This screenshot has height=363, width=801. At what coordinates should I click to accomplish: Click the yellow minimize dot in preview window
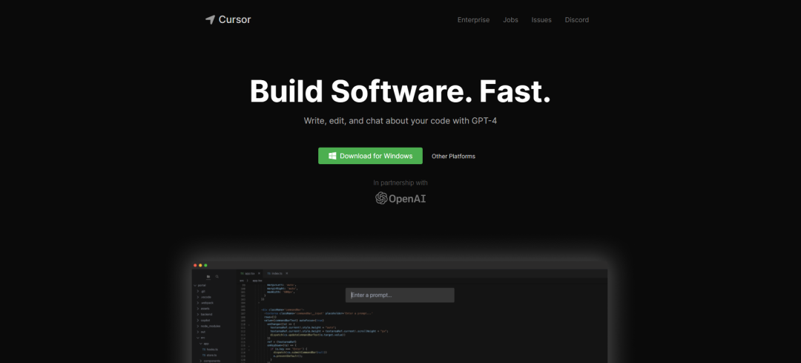coord(200,265)
